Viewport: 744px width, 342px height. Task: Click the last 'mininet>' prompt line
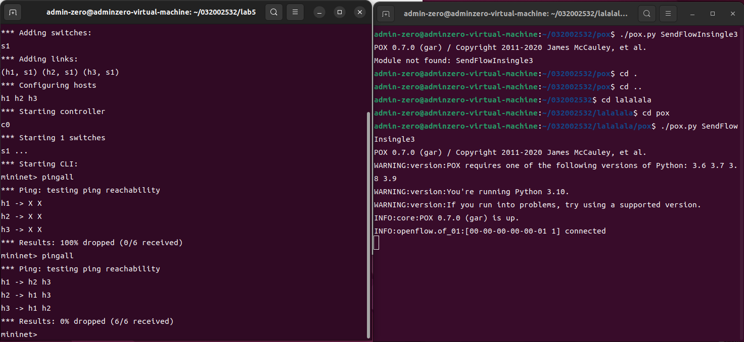19,334
